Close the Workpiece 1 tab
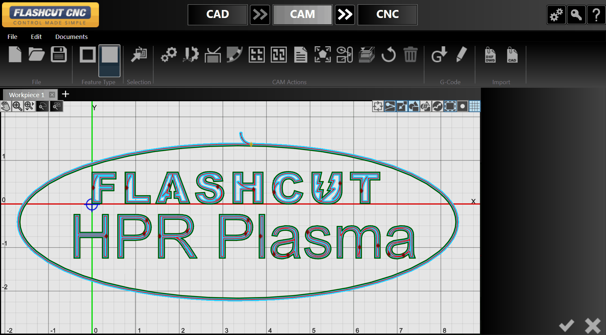 click(x=52, y=95)
